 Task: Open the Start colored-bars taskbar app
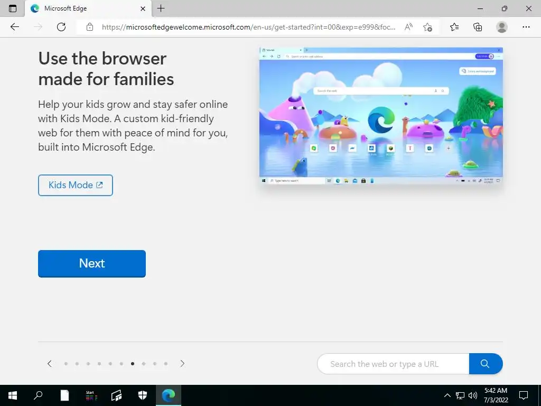91,395
